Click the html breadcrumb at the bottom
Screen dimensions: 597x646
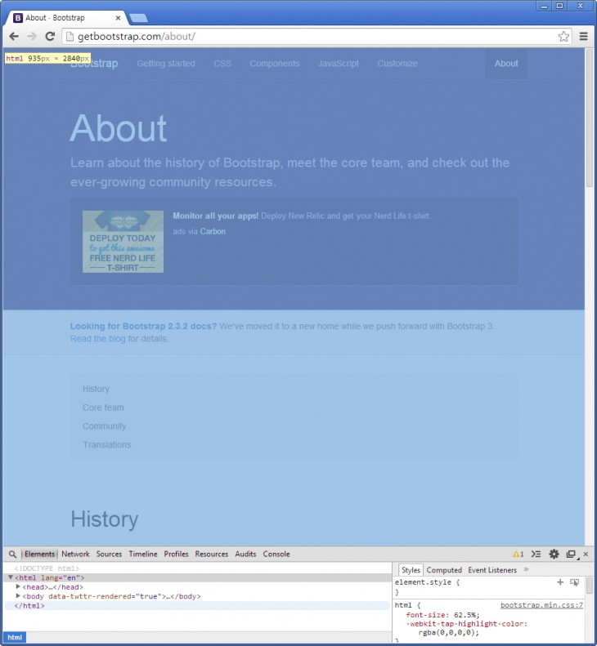click(15, 637)
